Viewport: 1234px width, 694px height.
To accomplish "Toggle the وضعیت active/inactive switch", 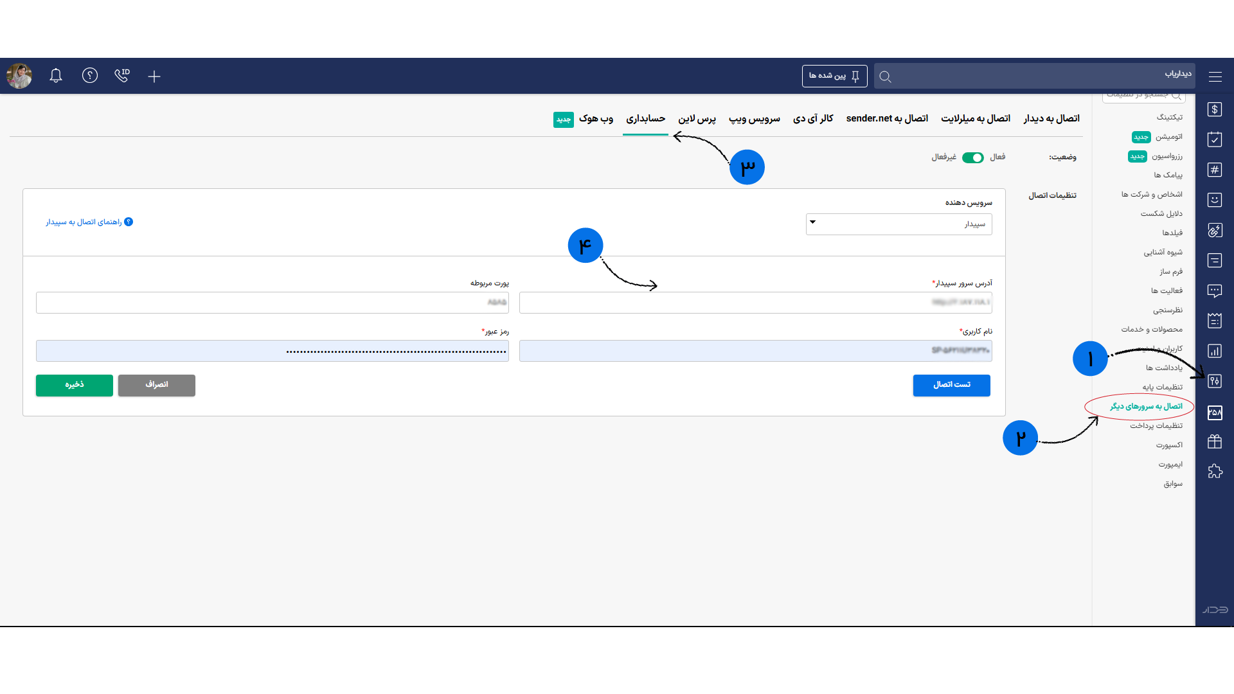I will click(x=972, y=157).
